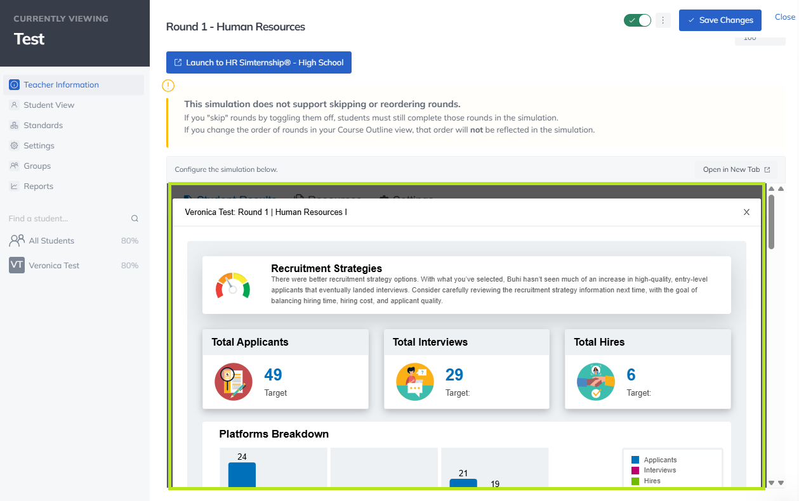Click the Save Changes button

tap(720, 20)
